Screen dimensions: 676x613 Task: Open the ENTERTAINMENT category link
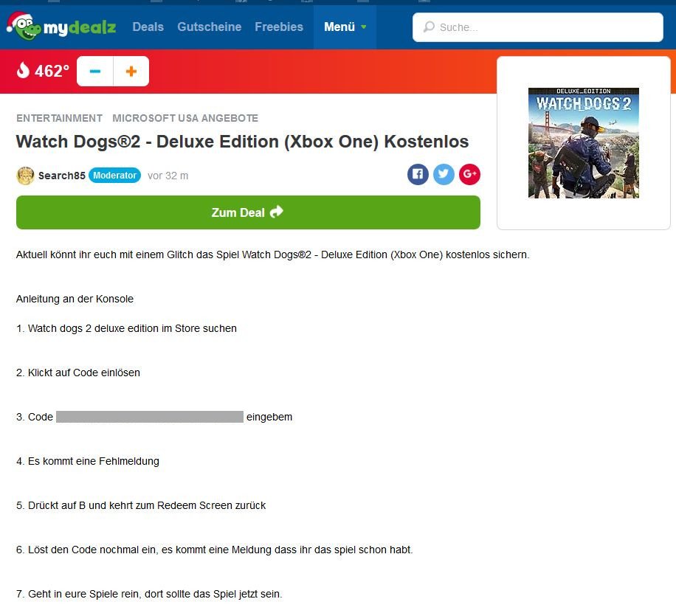[60, 118]
